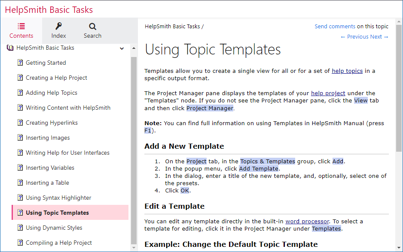Click the topic icon beside Creating a Help Project
This screenshot has height=252, width=403.
point(20,78)
